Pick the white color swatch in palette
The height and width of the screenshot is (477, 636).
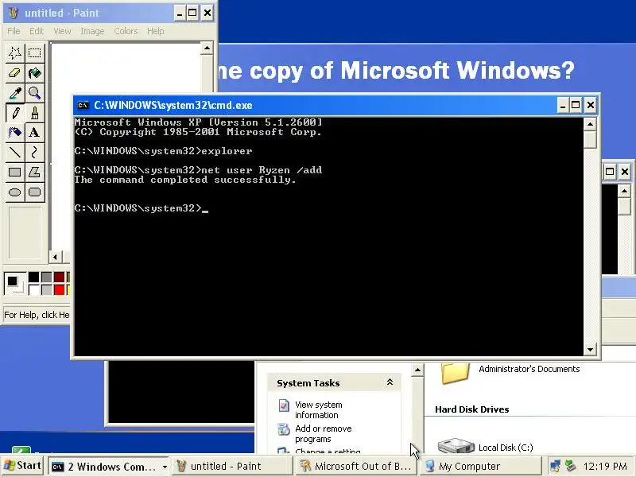pyautogui.click(x=33, y=289)
